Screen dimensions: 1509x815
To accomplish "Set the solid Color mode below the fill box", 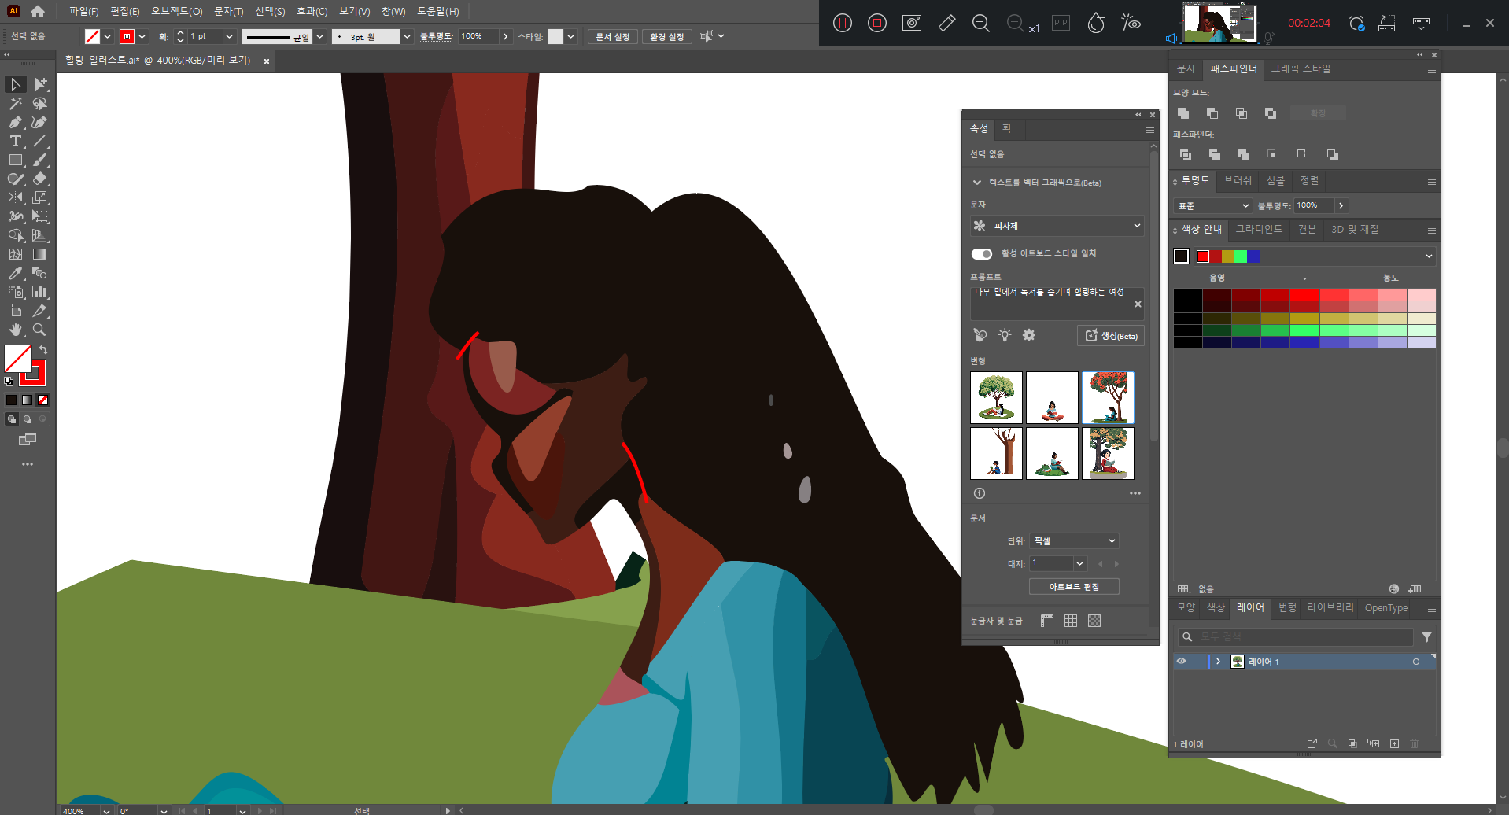I will pyautogui.click(x=11, y=400).
